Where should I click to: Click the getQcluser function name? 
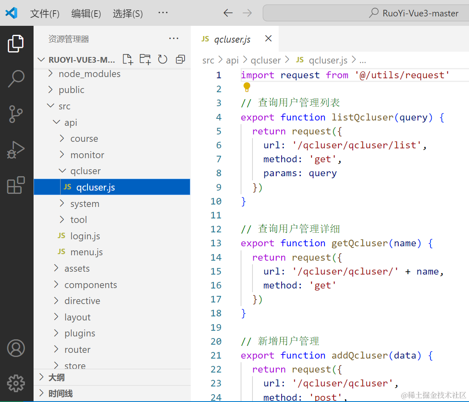(360, 243)
